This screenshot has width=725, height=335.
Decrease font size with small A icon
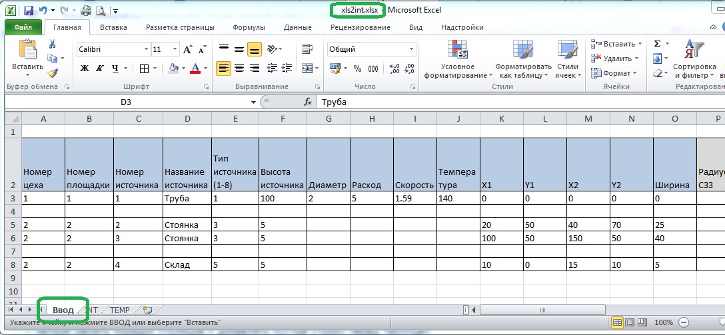pyautogui.click(x=202, y=49)
